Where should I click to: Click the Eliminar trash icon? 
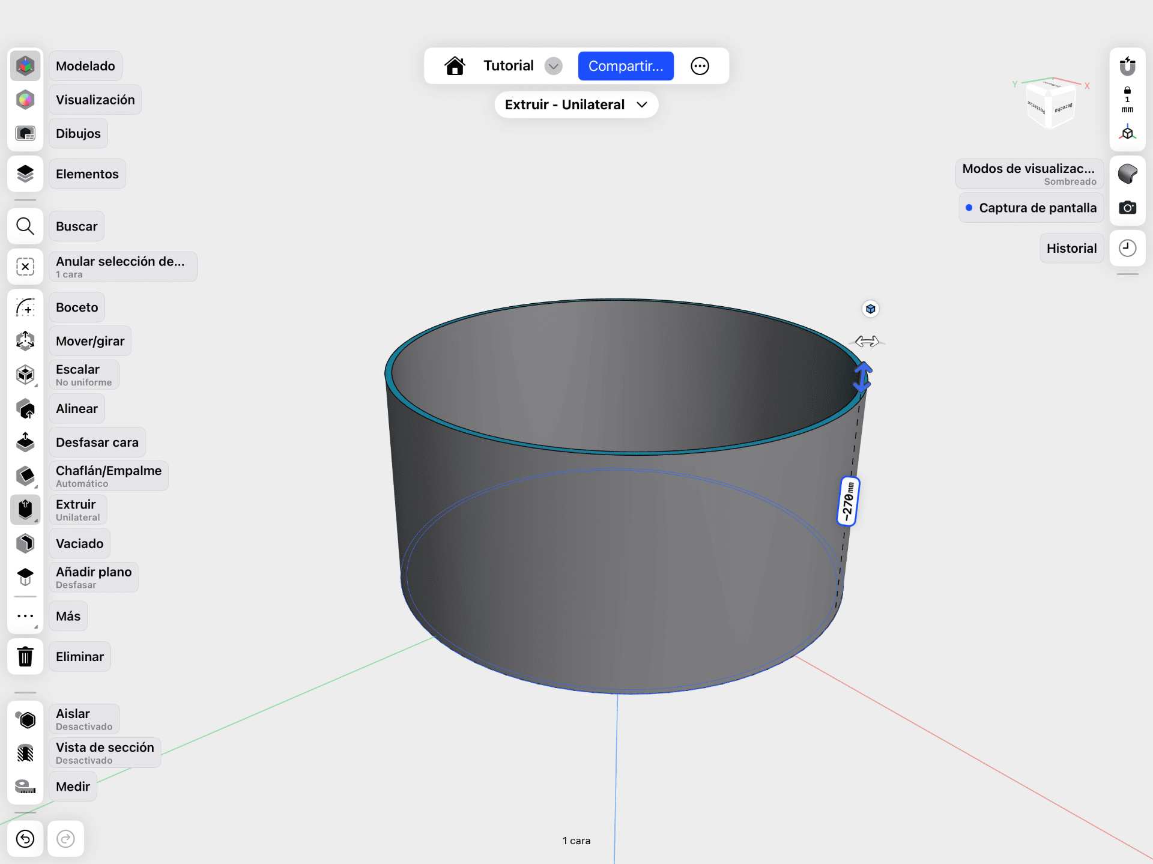pyautogui.click(x=25, y=657)
